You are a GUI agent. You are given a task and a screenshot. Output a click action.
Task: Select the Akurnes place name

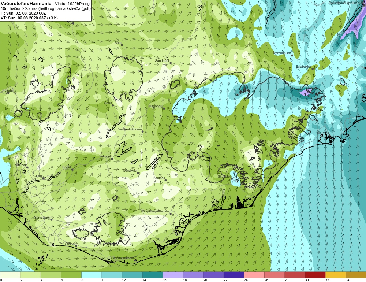click(x=323, y=133)
